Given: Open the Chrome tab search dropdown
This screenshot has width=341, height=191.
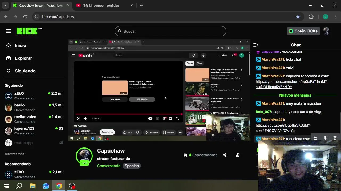Looking at the screenshot, I should point(5,5).
